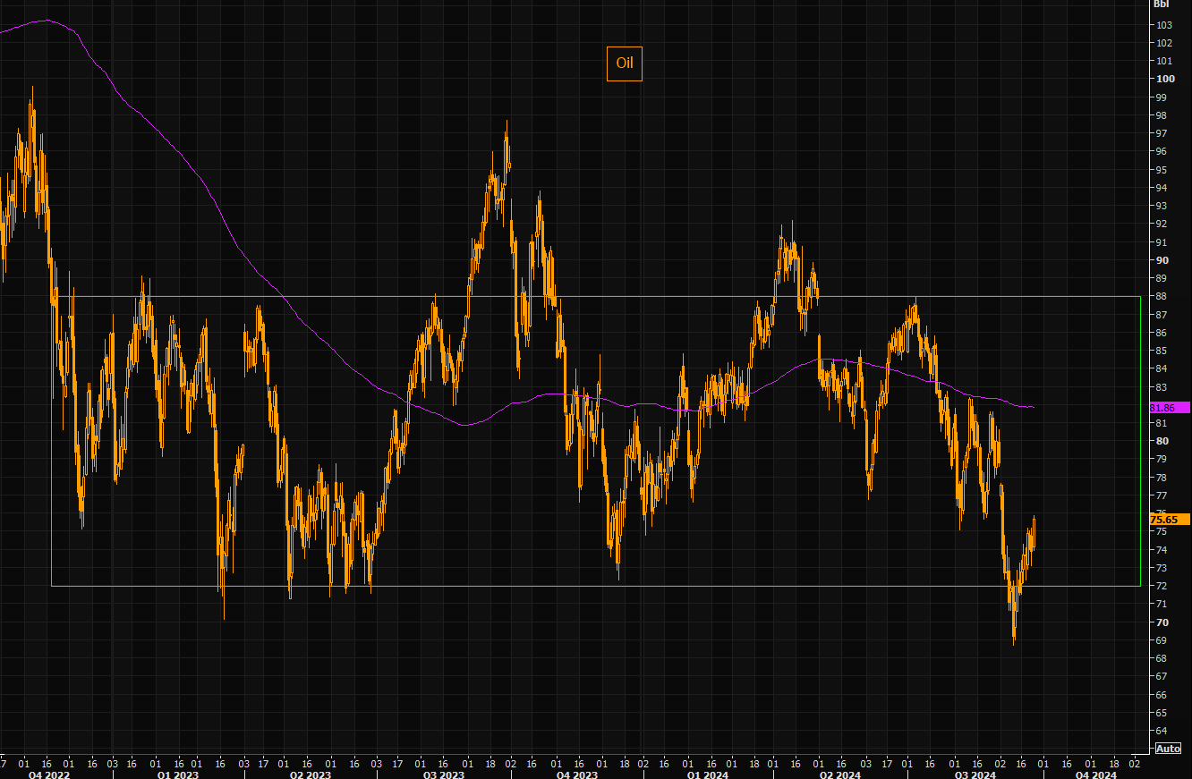Jump to Q4 2024 on the time axis
The image size is (1192, 779).
pyautogui.click(x=1096, y=775)
